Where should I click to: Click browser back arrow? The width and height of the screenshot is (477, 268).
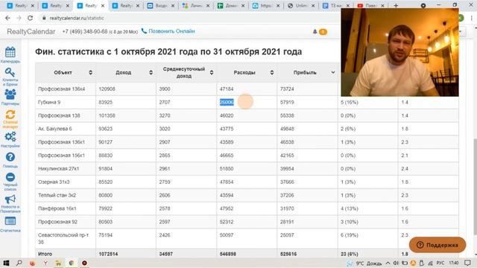pos(7,18)
